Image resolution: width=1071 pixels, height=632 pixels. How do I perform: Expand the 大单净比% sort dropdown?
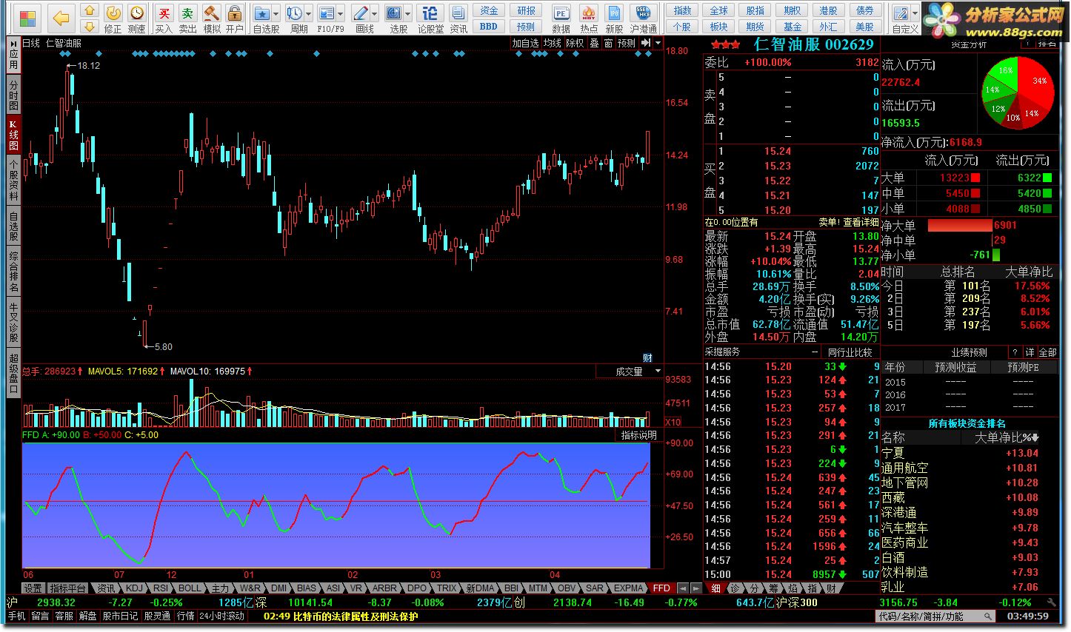1035,438
